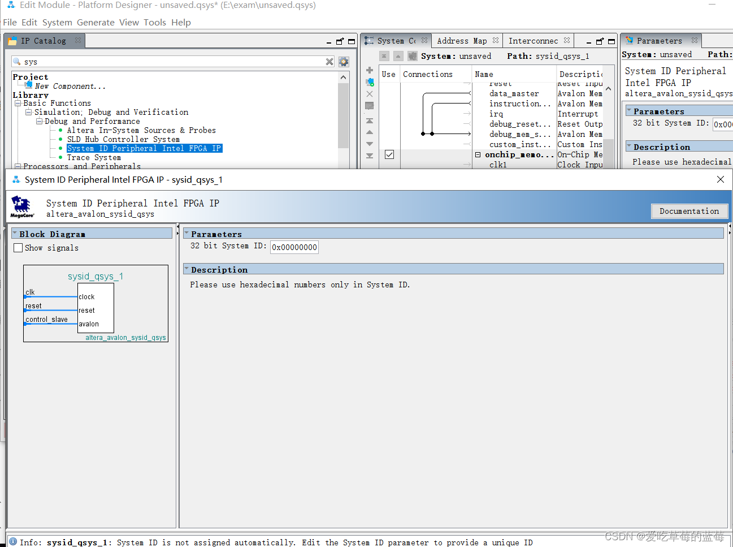Collapse the Block Diagram section
This screenshot has height=547, width=733.
pos(15,233)
